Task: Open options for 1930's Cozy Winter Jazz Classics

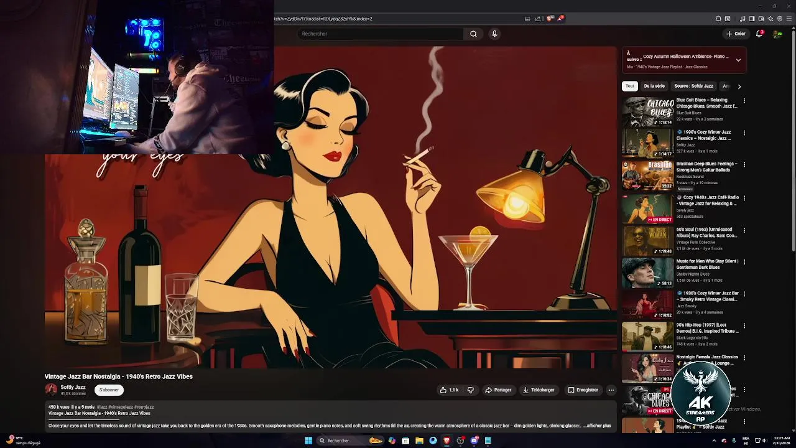Action: [x=744, y=133]
